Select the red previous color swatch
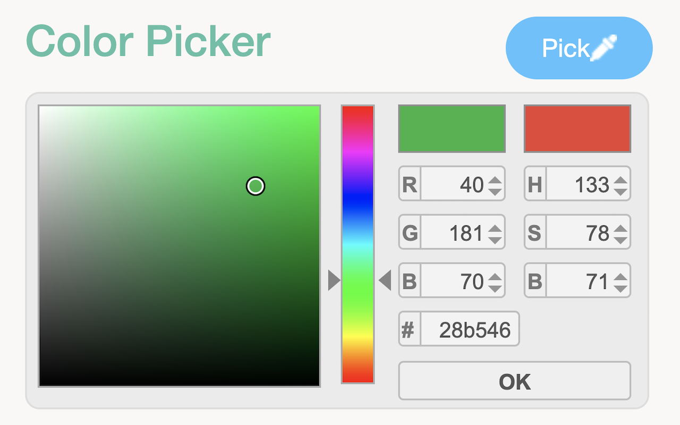 [577, 129]
